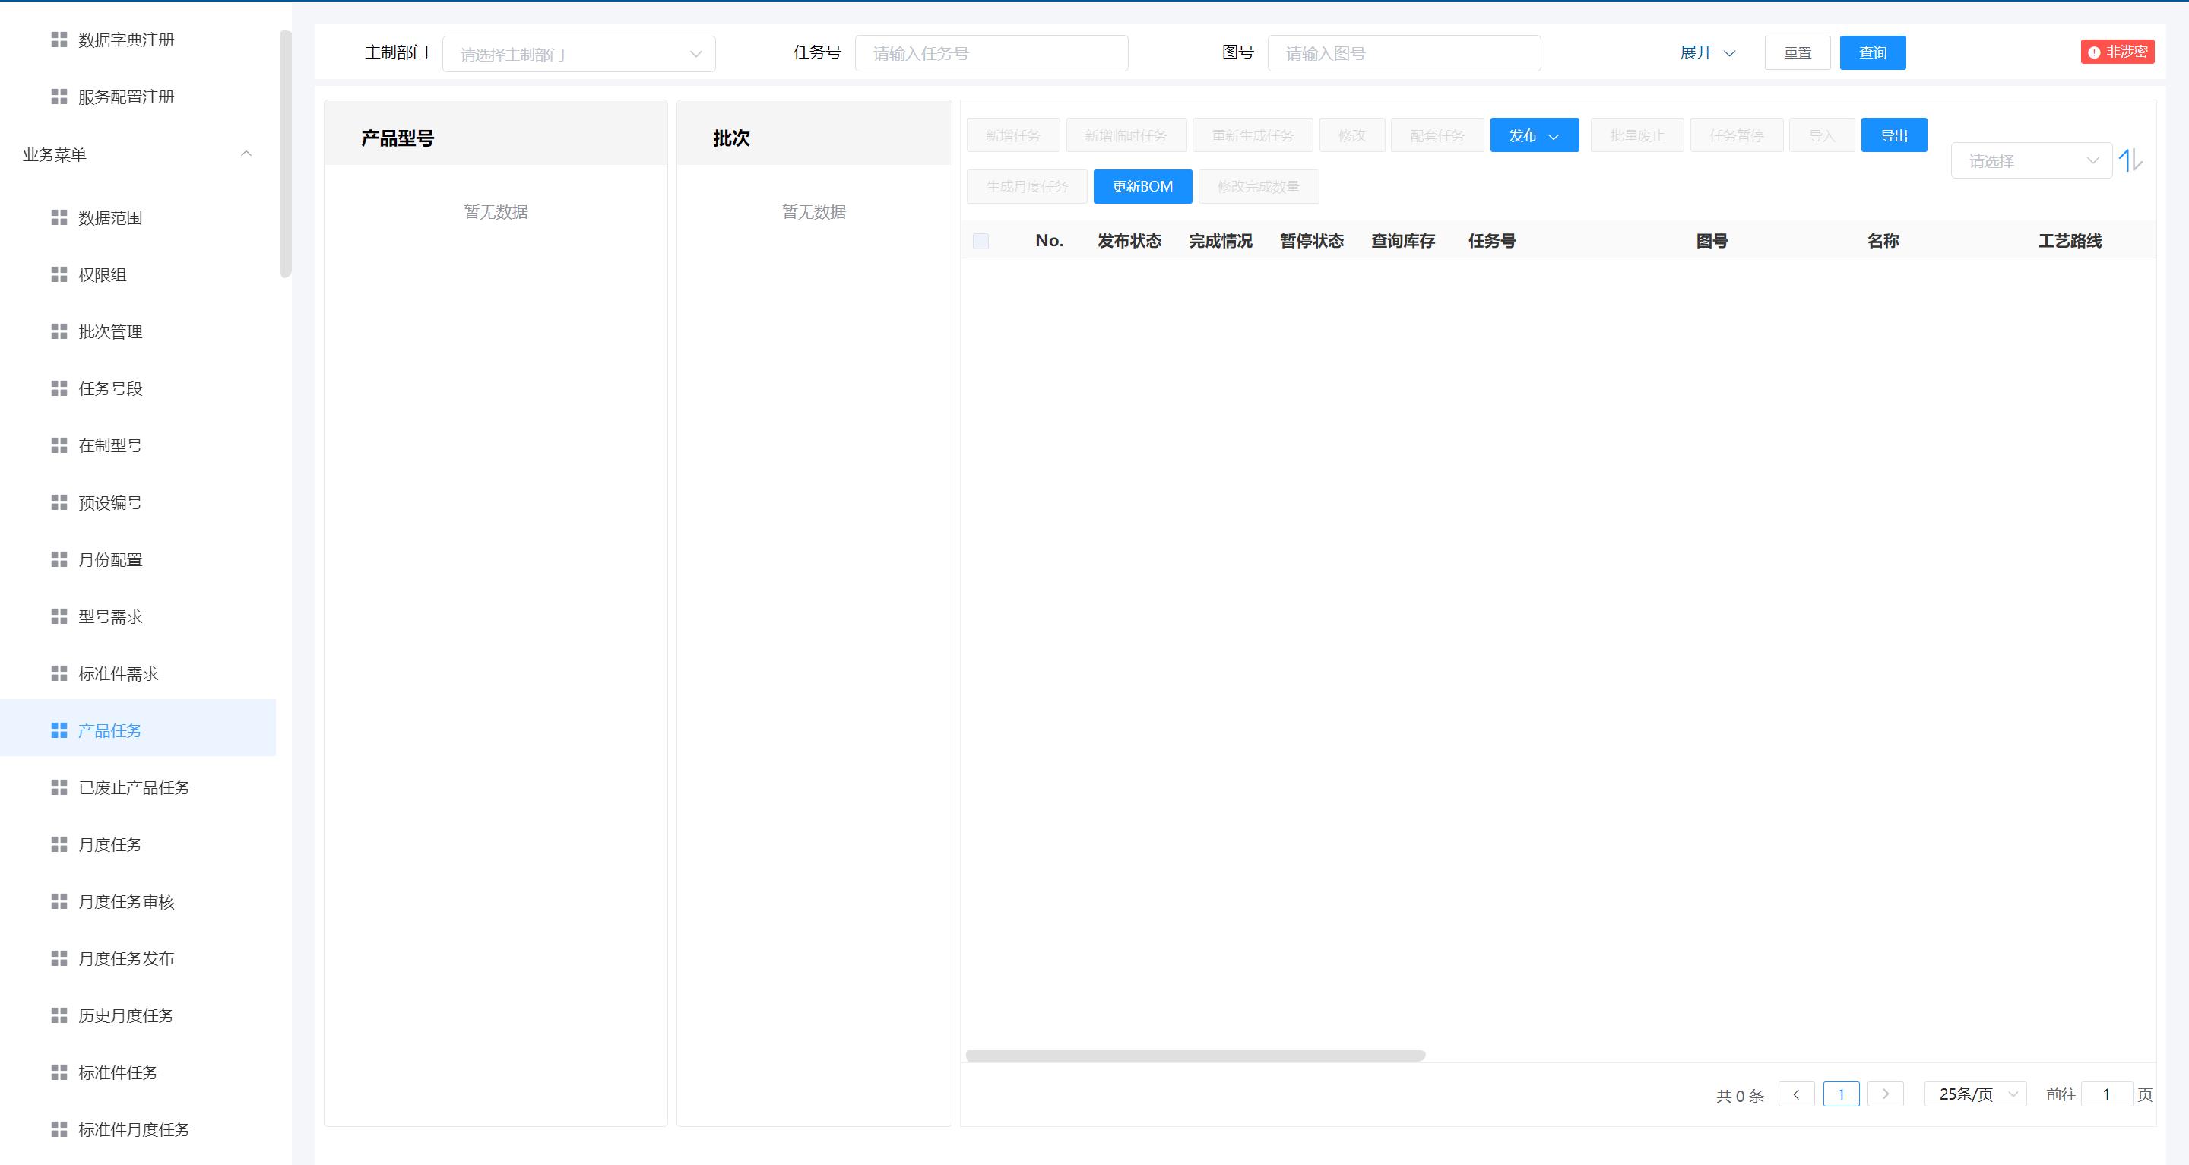Screen dimensions: 2189x1165
Task: Click the sidebar vertical scrollbar
Action: [286, 154]
